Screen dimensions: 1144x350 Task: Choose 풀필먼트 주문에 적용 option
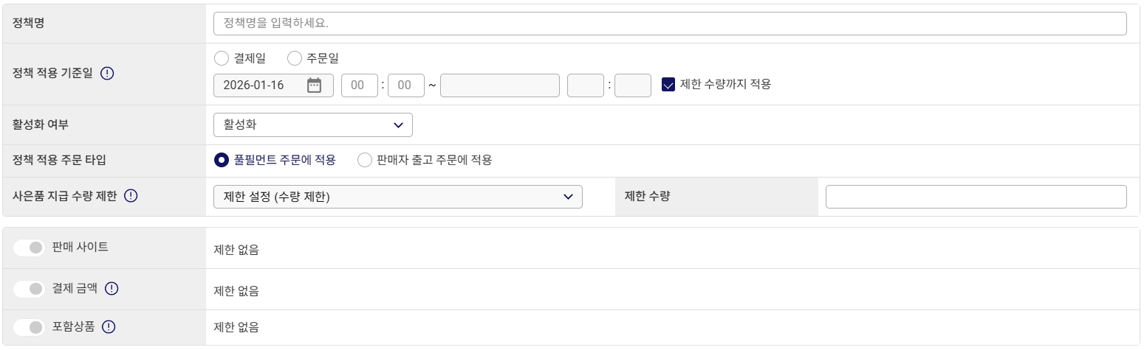221,160
